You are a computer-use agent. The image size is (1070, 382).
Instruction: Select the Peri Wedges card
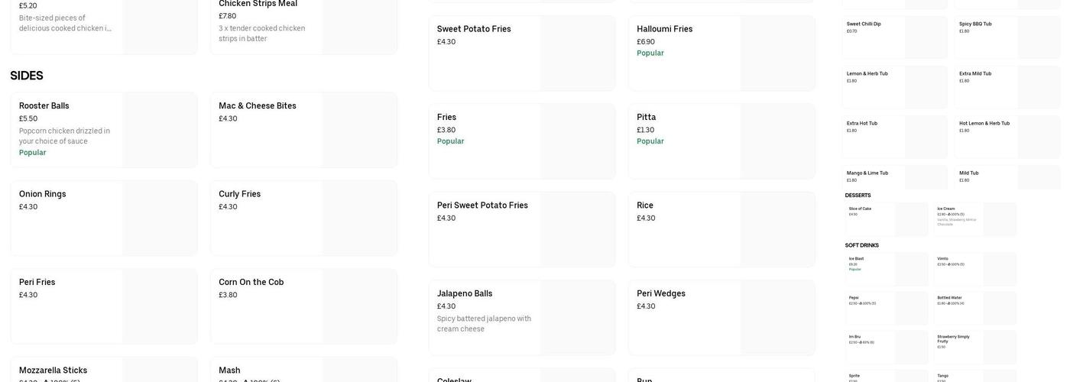tap(721, 317)
